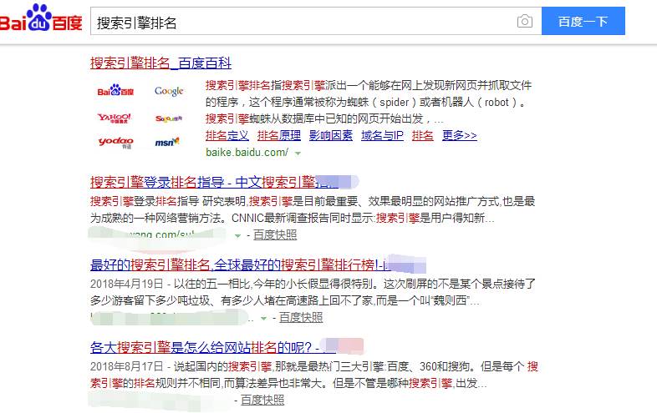657x413 pixels.
Task: Expand dropdown arrow under 搜索引擎登录排名指导 result
Action: click(x=237, y=236)
